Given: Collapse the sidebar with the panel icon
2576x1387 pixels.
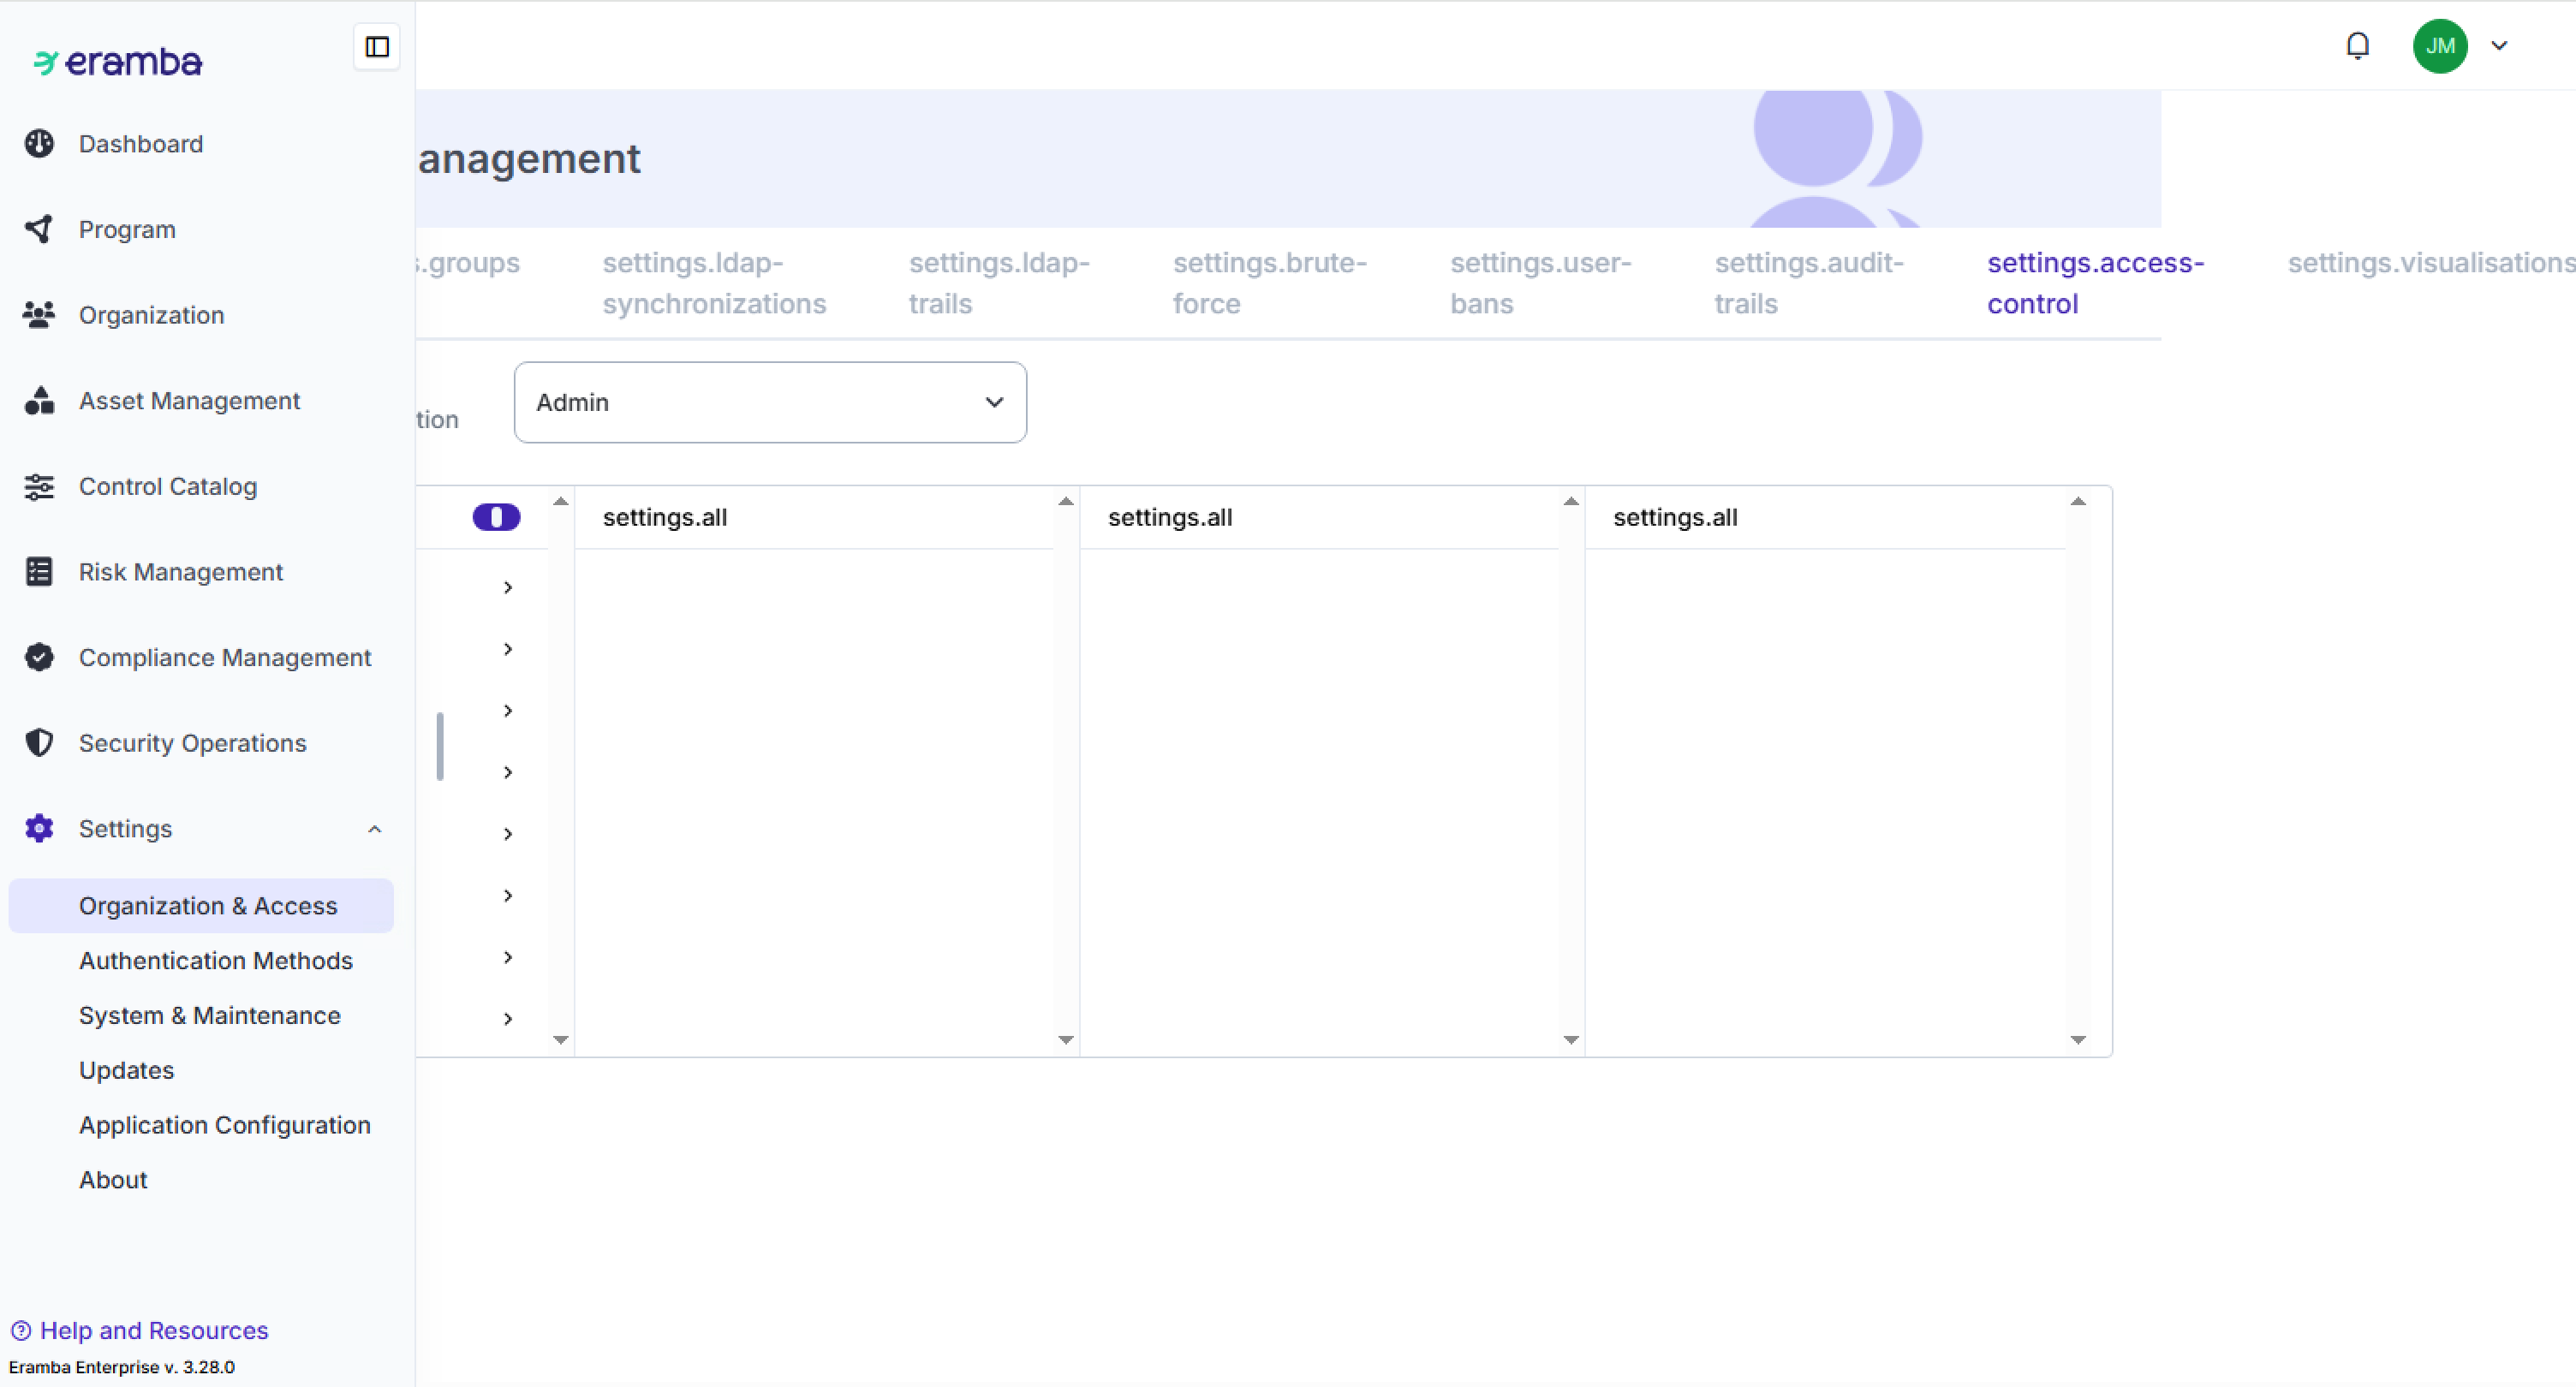Looking at the screenshot, I should tap(377, 47).
